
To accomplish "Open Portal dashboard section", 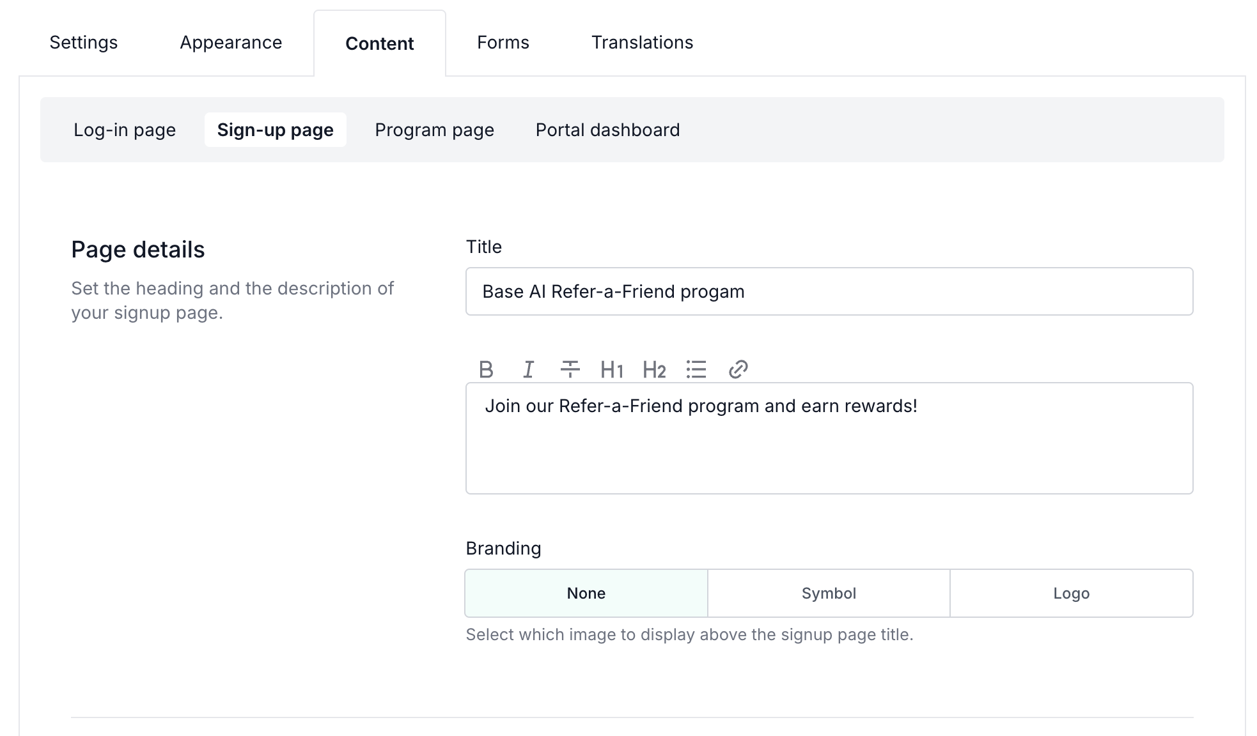I will (x=607, y=130).
